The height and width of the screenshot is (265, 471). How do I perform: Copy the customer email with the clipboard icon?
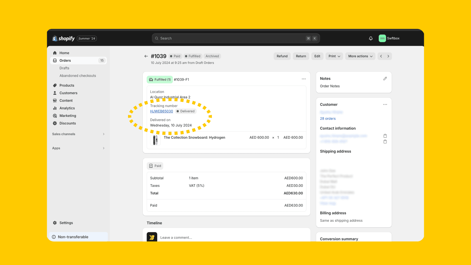(385, 136)
